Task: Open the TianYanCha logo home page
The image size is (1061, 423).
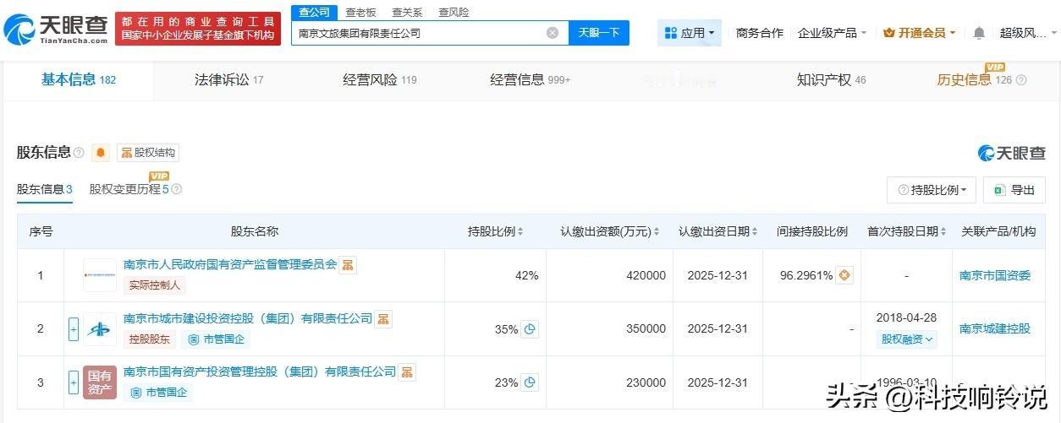Action: (x=56, y=30)
